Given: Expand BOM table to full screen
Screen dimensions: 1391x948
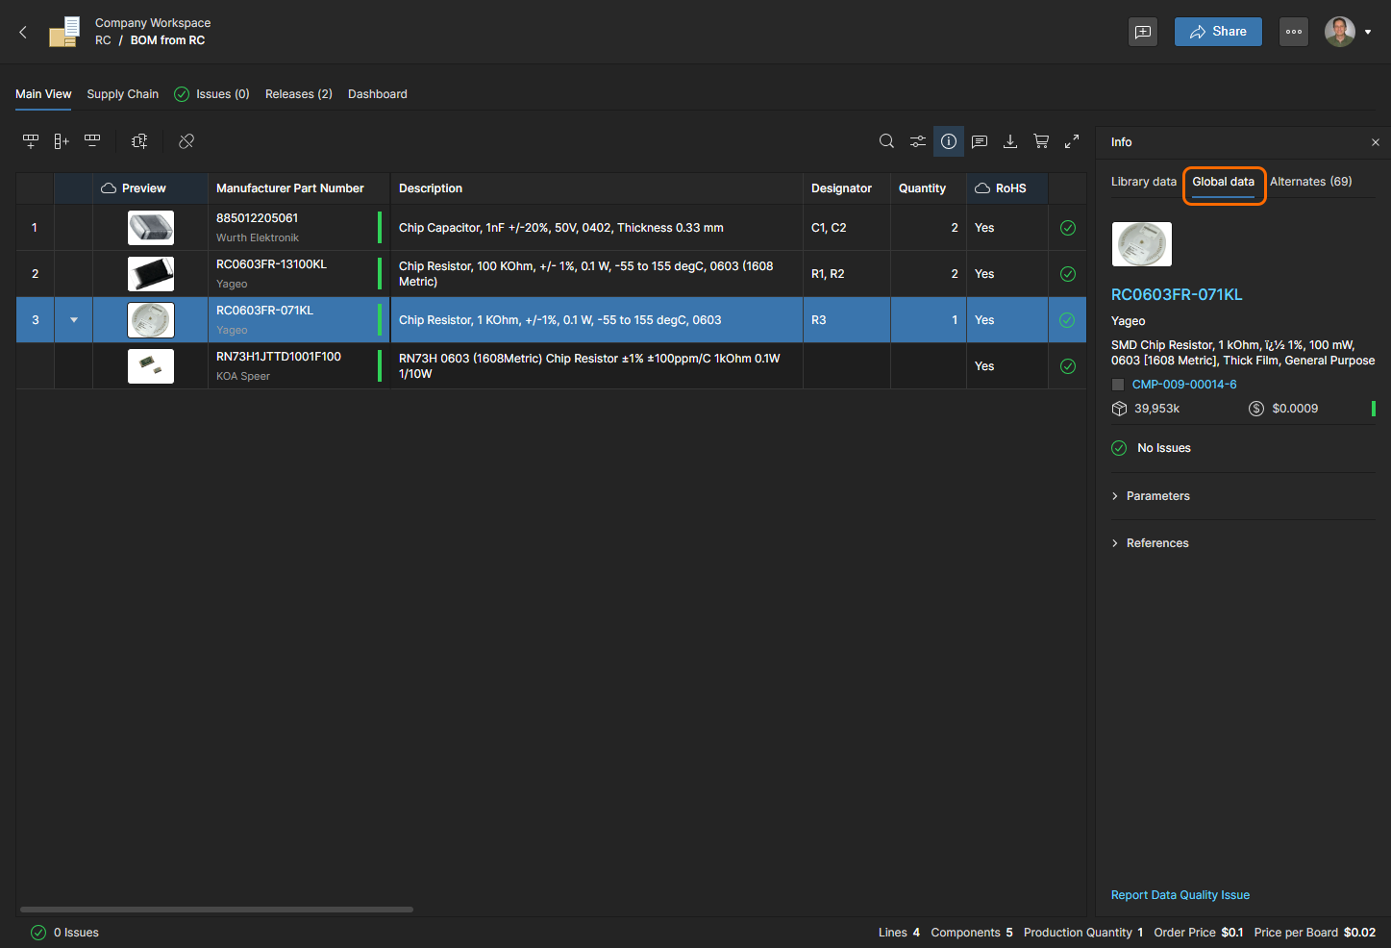Looking at the screenshot, I should (1072, 141).
